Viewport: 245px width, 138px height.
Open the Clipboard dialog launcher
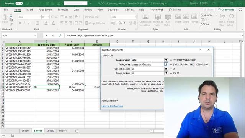coord(15,30)
